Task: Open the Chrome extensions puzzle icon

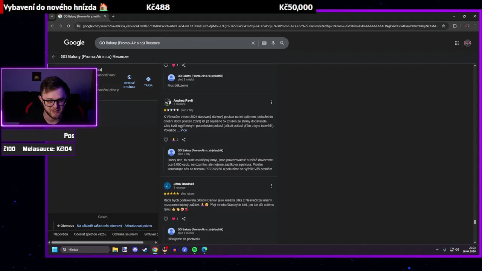Action: 455,26
